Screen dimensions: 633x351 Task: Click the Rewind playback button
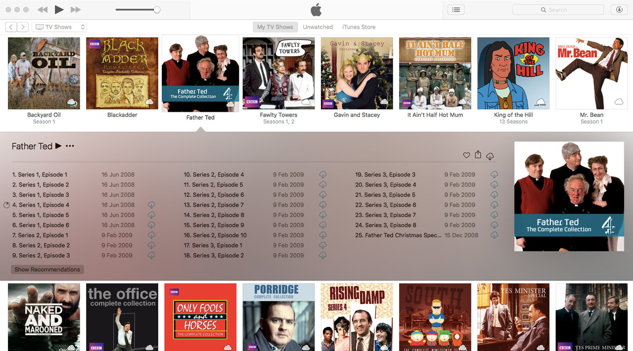pyautogui.click(x=43, y=10)
